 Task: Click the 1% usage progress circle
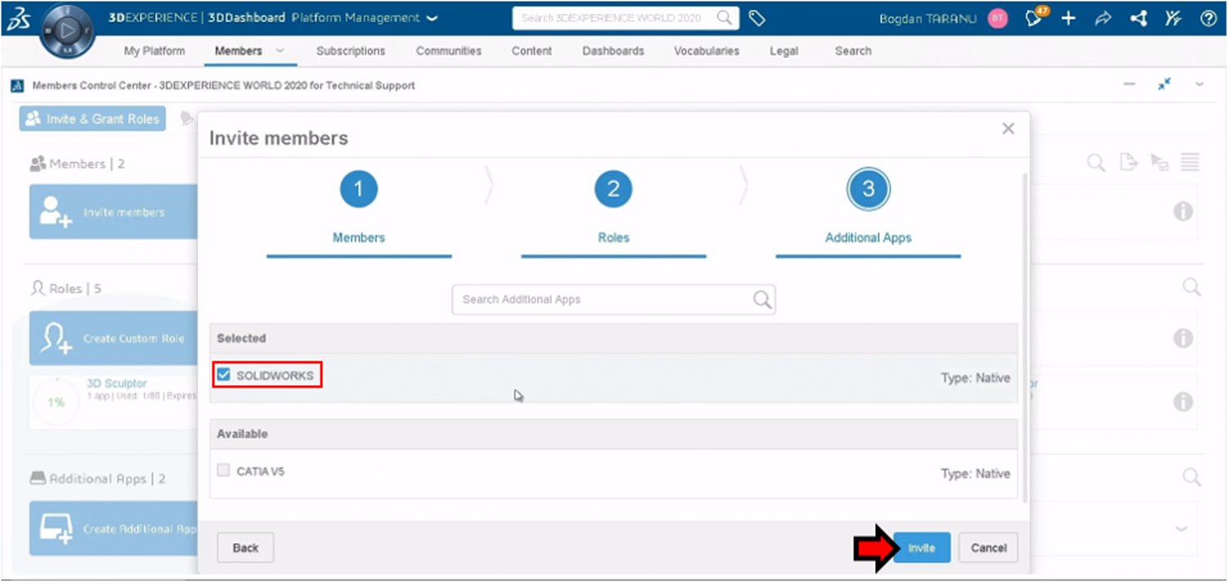[x=56, y=401]
